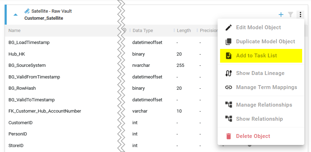
Task: Click the Manage Term Mappings link icon
Action: 229,87
